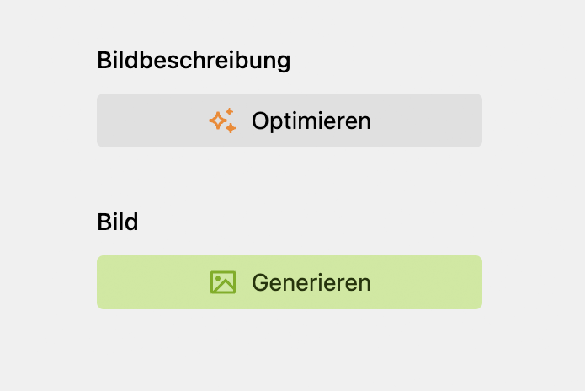Click the Bild heading
The height and width of the screenshot is (391, 585).
[118, 222]
